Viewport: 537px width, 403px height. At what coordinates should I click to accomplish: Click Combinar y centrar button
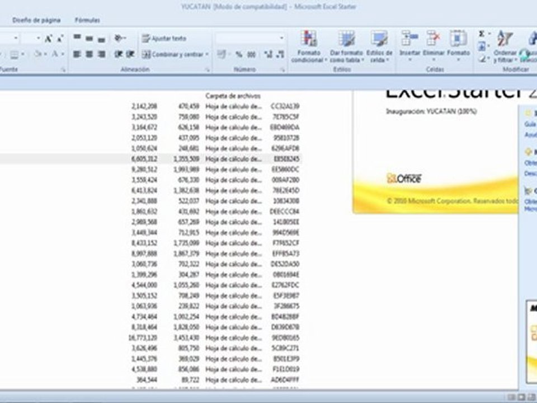(172, 54)
